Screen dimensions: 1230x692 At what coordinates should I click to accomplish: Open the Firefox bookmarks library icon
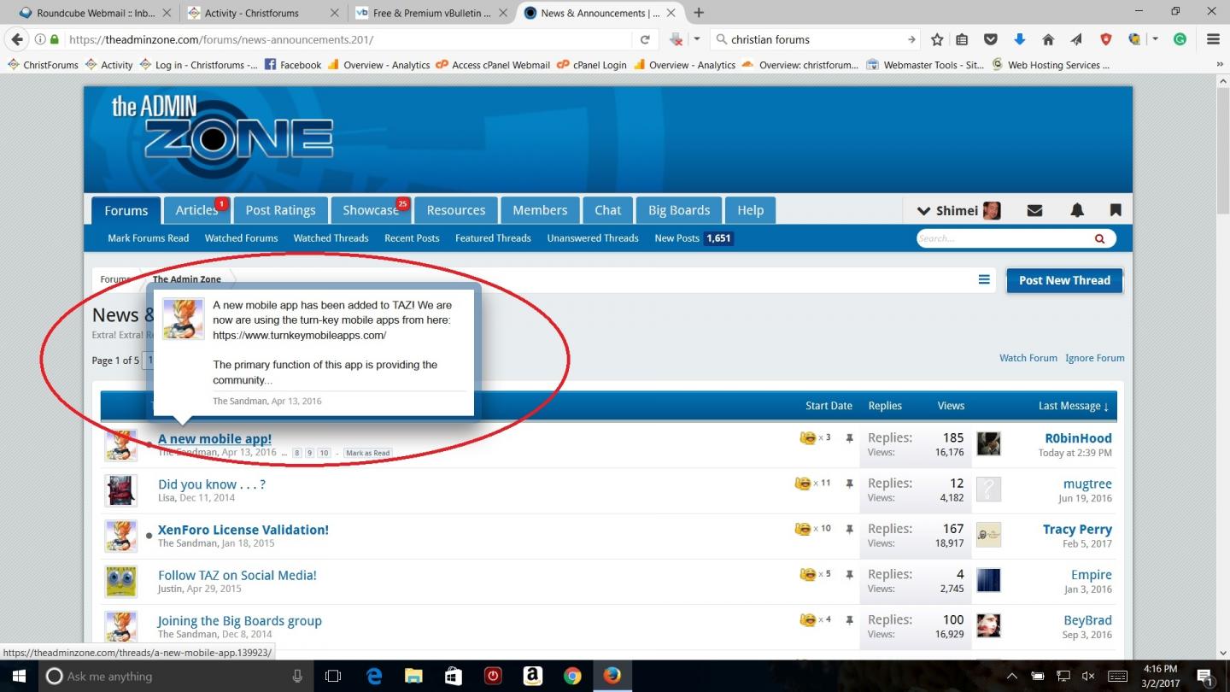point(963,39)
